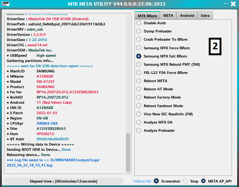
Task: Click the Host value VPDJR212
Action: pos(45,134)
